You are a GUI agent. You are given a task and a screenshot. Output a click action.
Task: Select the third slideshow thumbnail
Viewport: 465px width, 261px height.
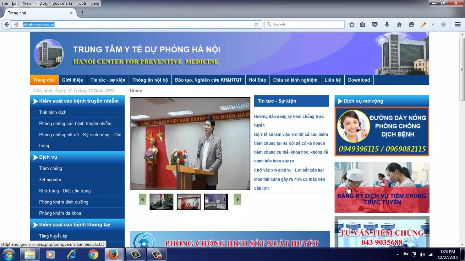(216, 202)
